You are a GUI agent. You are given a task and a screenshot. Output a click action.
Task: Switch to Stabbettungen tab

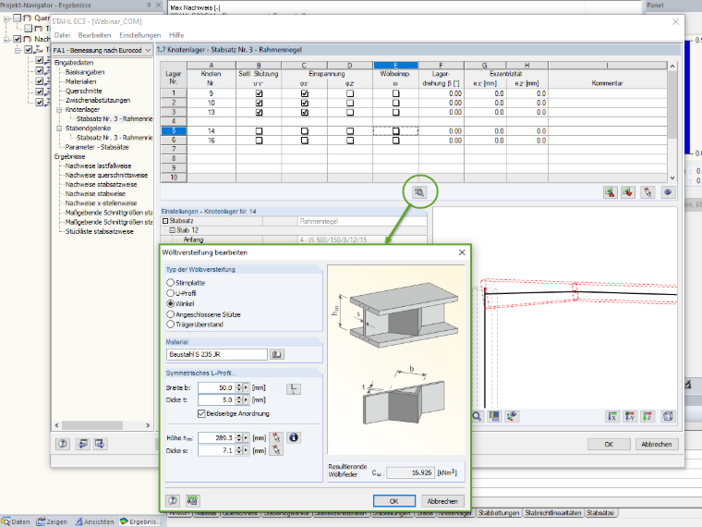[498, 512]
